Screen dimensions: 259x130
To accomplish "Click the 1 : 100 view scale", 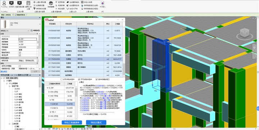I will (x=48, y=129).
